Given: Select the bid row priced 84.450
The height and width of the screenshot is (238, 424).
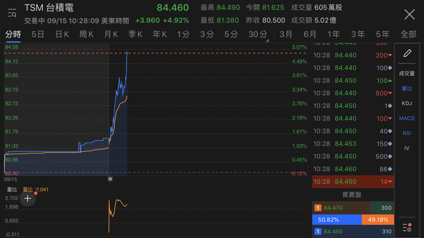Looking at the screenshot, I should (x=353, y=231).
